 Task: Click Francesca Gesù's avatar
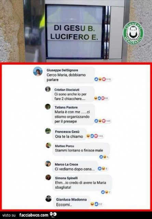(48, 131)
